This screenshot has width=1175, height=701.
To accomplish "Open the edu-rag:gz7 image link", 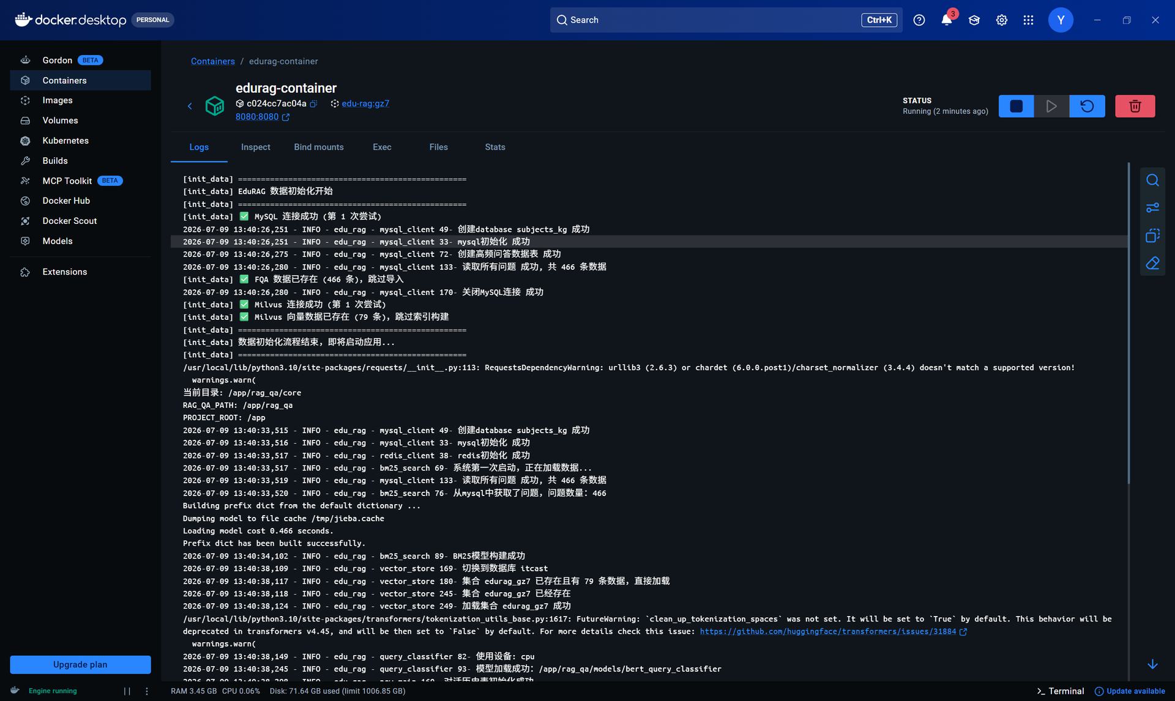I will 365,104.
